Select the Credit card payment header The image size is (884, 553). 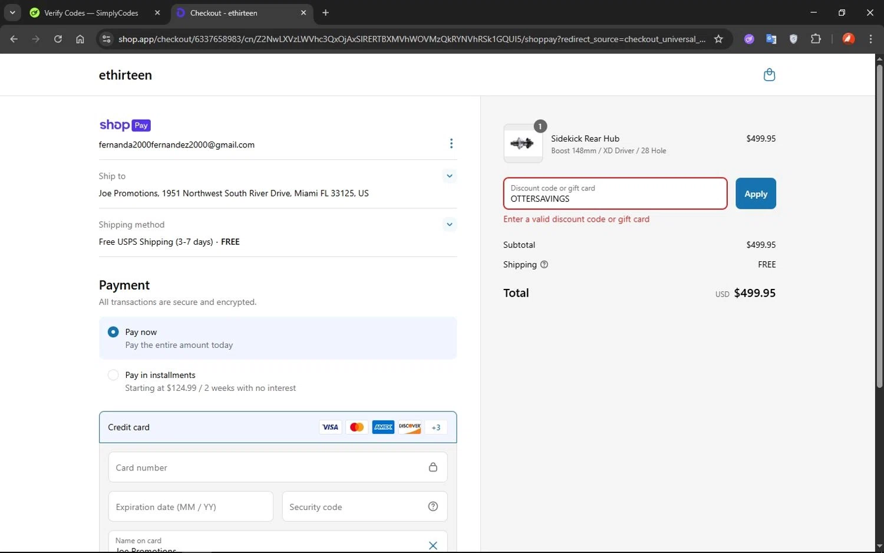(x=278, y=427)
